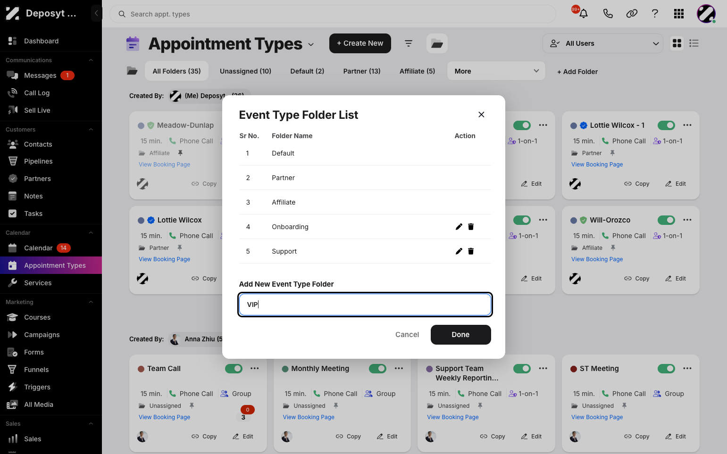Focus the Search appt. types box
727x454 pixels.
click(x=333, y=14)
